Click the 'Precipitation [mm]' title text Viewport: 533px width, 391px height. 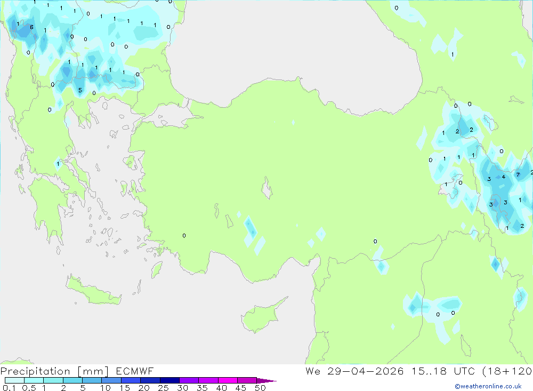click(54, 371)
